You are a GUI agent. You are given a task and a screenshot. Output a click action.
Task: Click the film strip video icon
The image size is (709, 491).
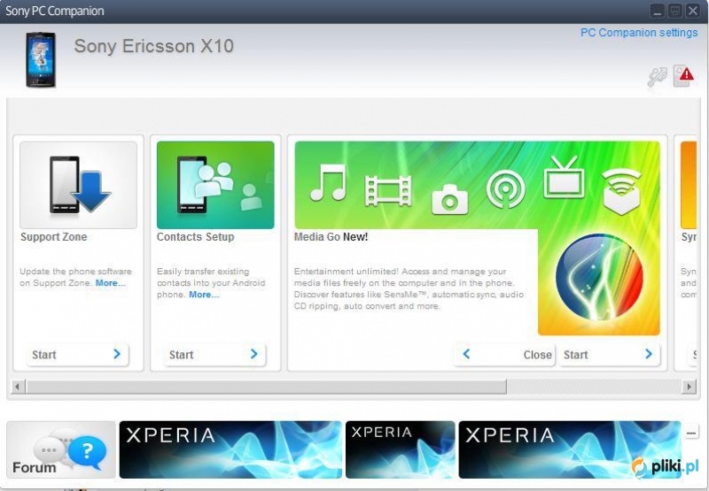388,191
